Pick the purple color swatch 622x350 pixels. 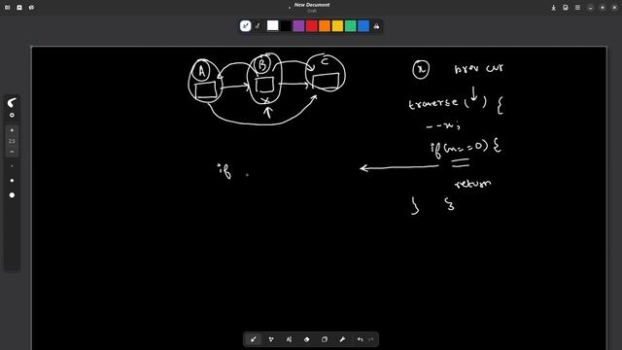pyautogui.click(x=298, y=26)
